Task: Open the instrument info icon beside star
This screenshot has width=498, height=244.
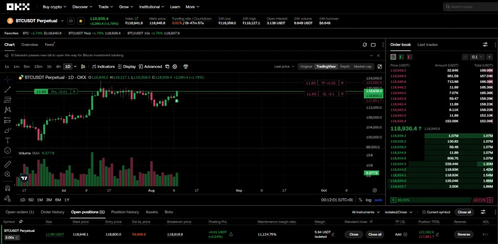Action: coord(71,21)
